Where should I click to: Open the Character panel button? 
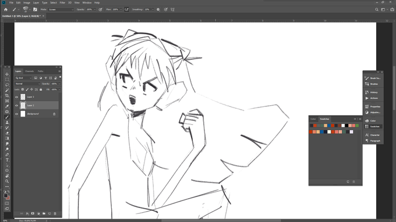coord(373,135)
